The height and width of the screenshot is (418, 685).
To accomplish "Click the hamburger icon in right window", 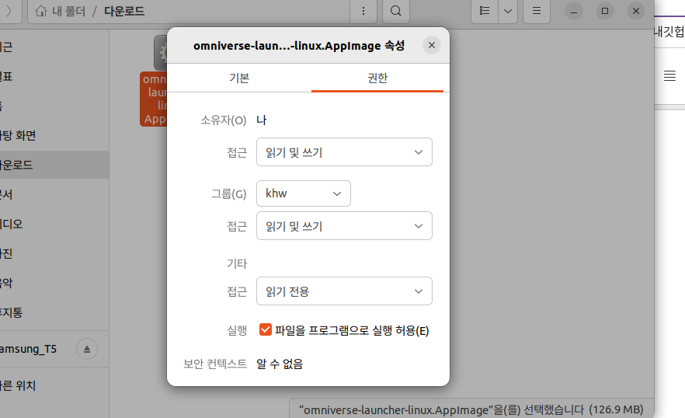I will tap(669, 75).
